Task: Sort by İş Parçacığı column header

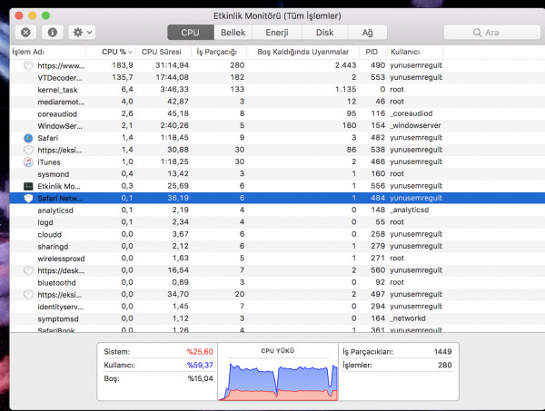Action: point(219,52)
